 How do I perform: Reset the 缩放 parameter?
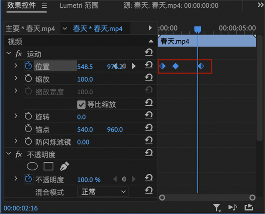click(x=149, y=77)
